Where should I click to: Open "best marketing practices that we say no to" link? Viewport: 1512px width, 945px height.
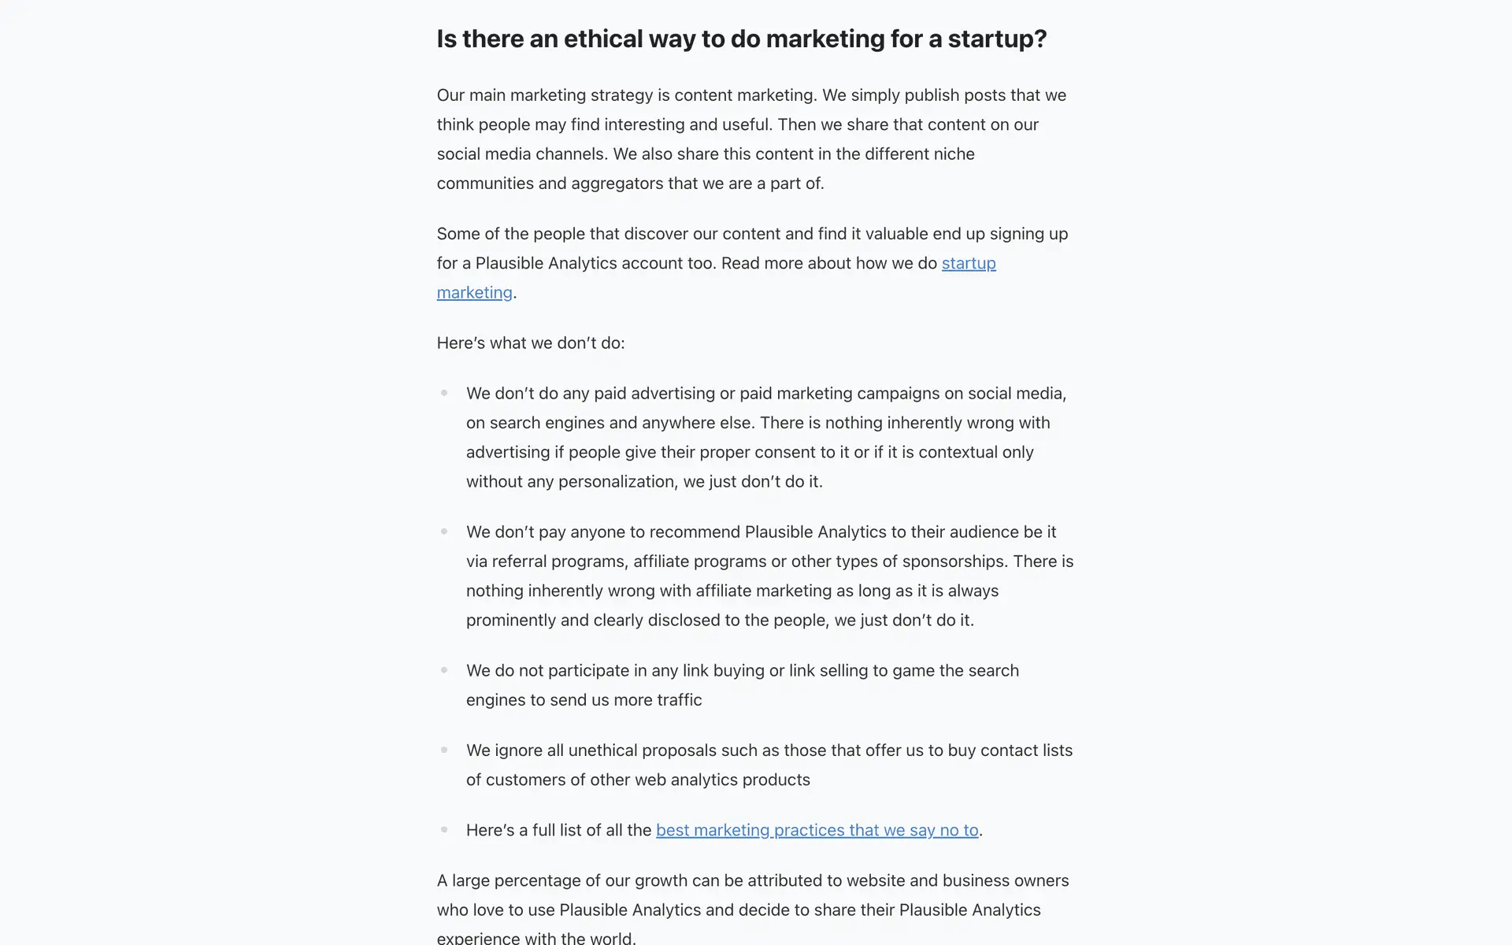click(x=817, y=830)
